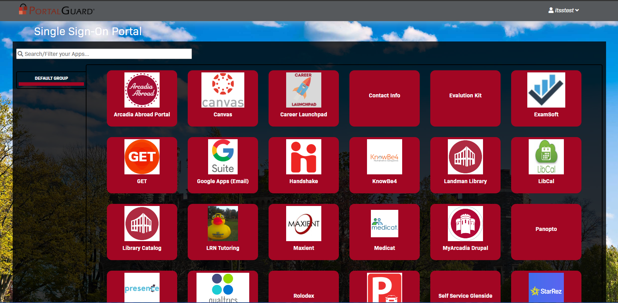Click the PortalGuard logo
The height and width of the screenshot is (303, 618).
(x=57, y=10)
